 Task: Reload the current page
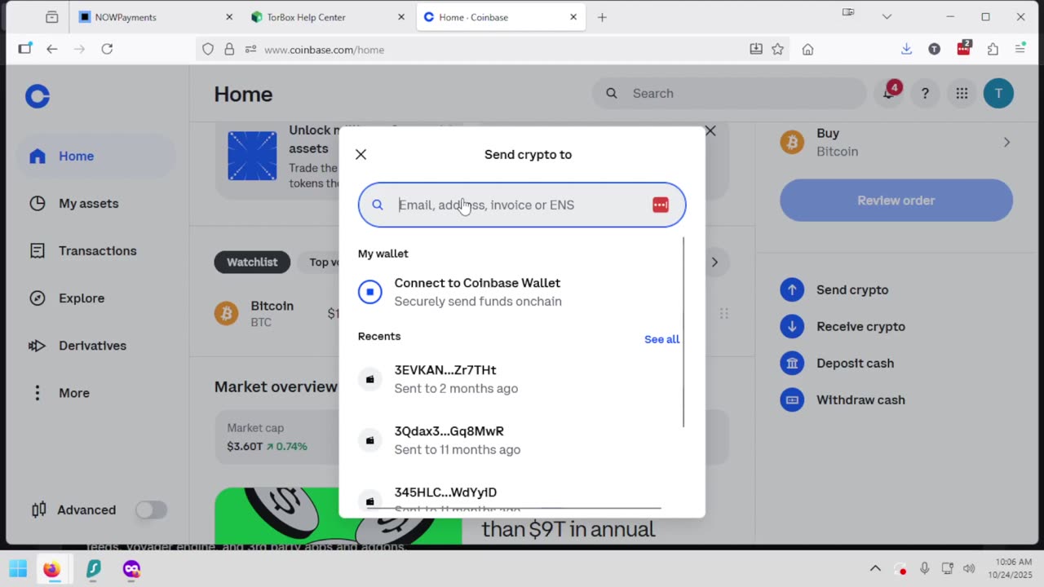[107, 49]
